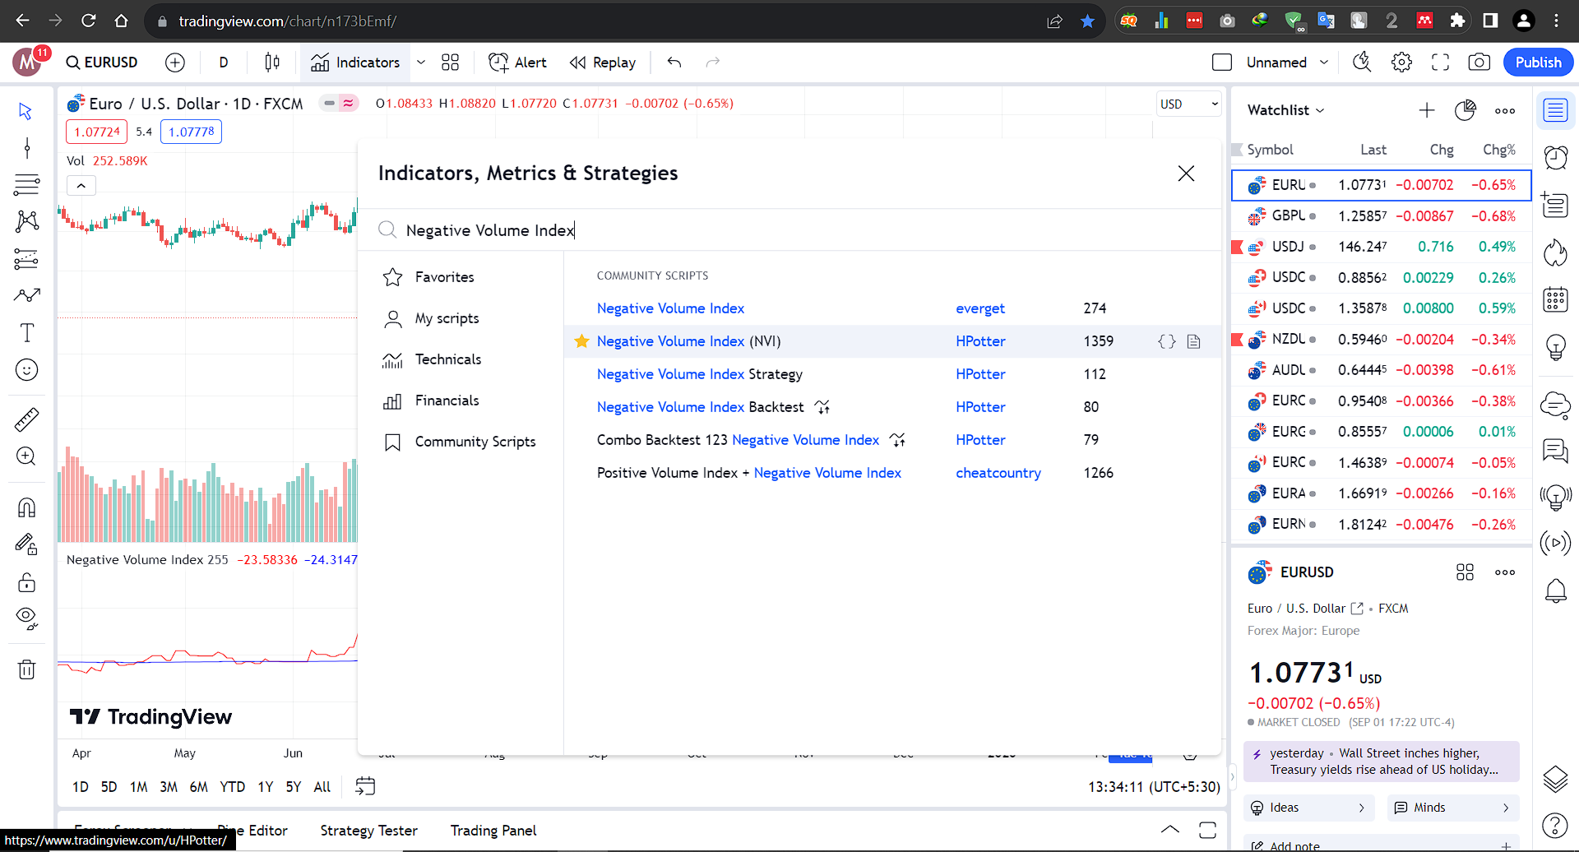Open quick search lightning icon
Image resolution: width=1579 pixels, height=852 pixels.
pyautogui.click(x=1362, y=63)
